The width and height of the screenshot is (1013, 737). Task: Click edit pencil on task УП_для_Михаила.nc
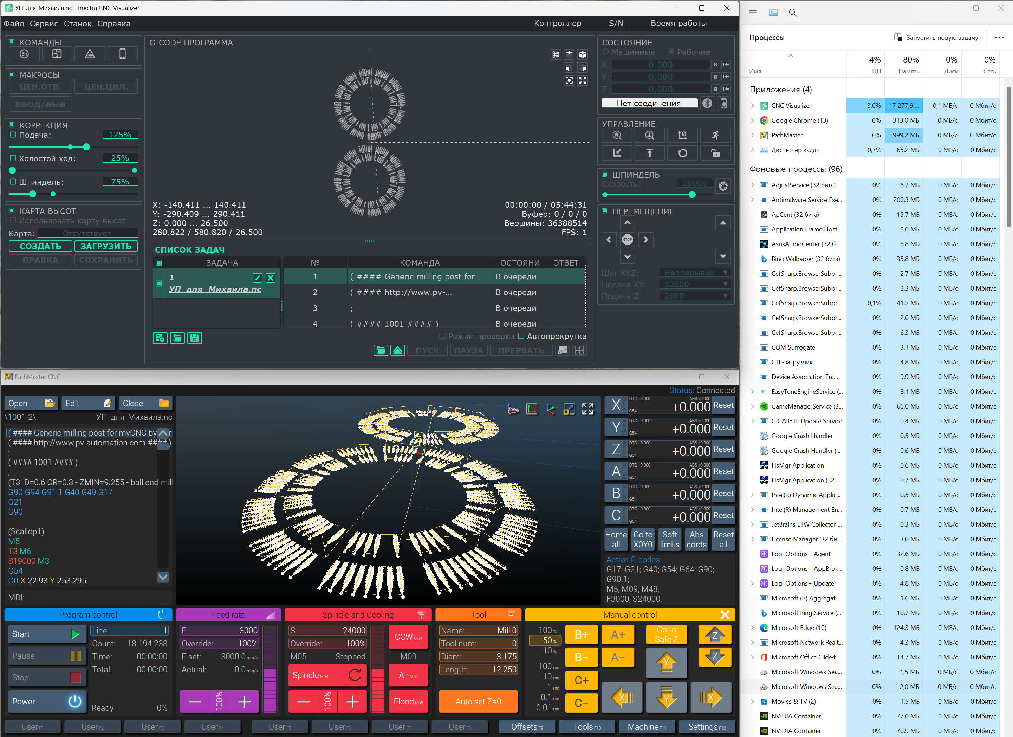coord(257,278)
